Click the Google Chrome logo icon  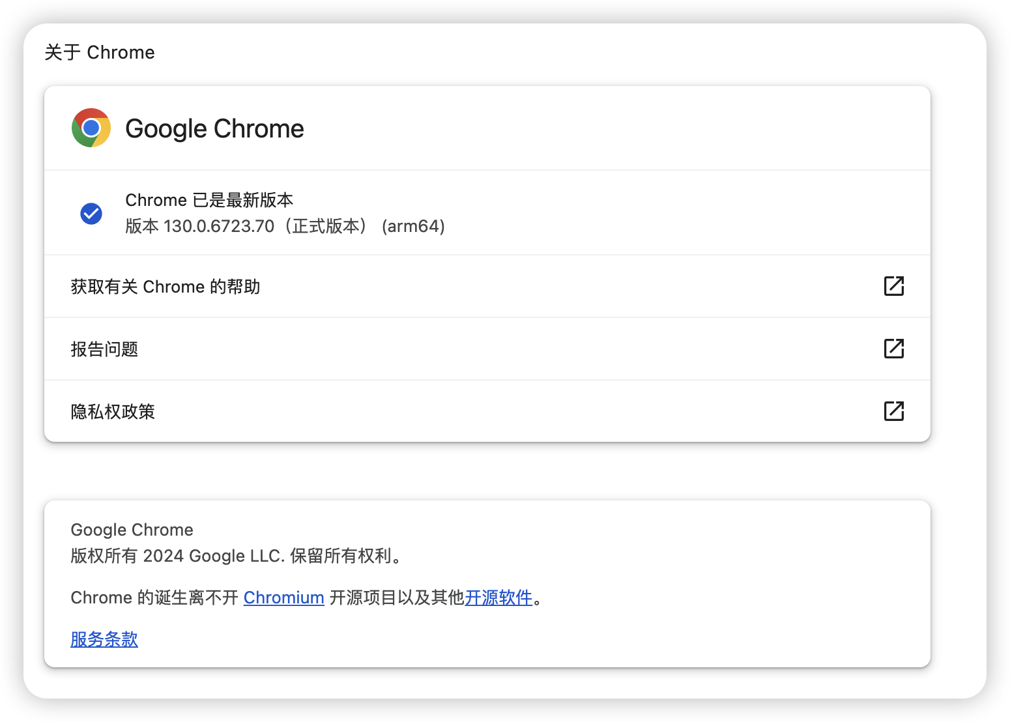point(91,128)
